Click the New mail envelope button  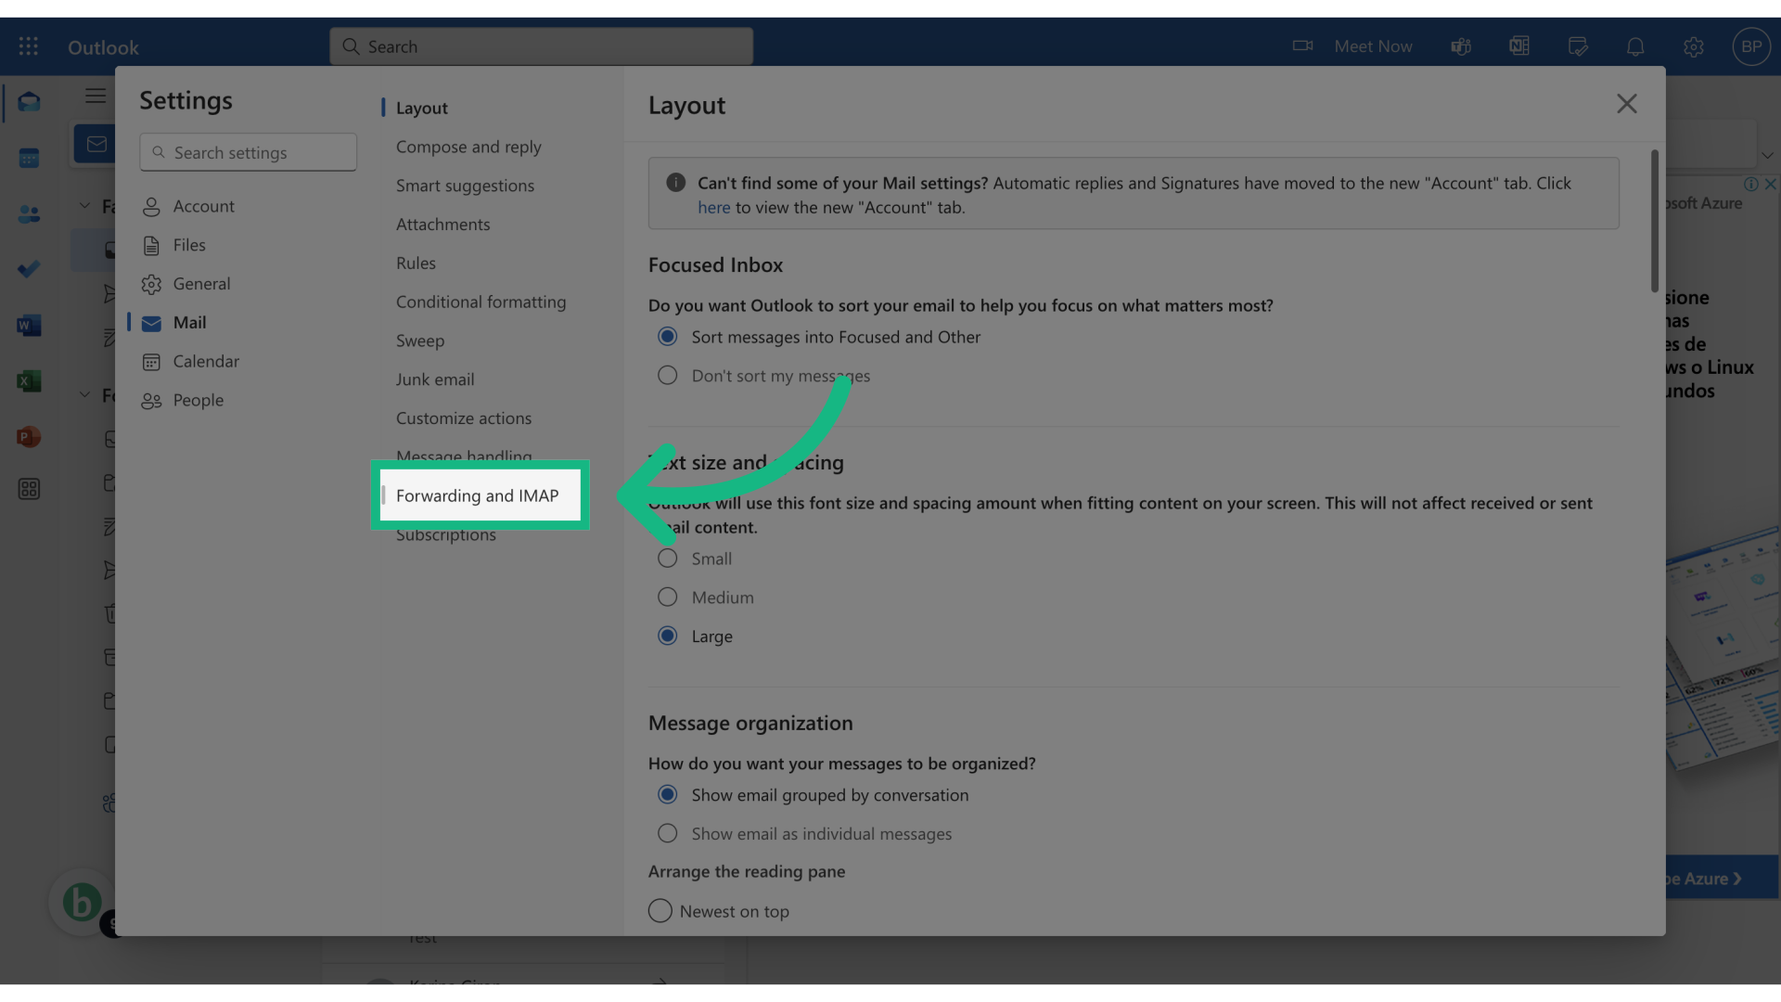[x=96, y=144]
